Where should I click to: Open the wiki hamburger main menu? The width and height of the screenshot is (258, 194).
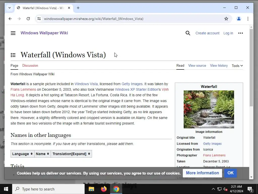coord(13,33)
